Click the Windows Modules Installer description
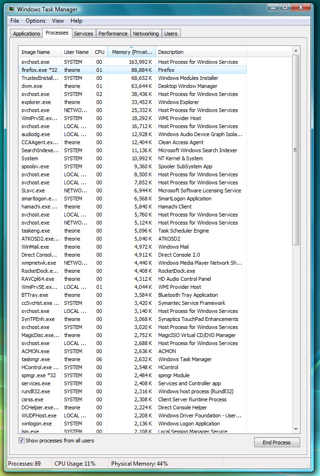320x476 pixels. (x=188, y=78)
